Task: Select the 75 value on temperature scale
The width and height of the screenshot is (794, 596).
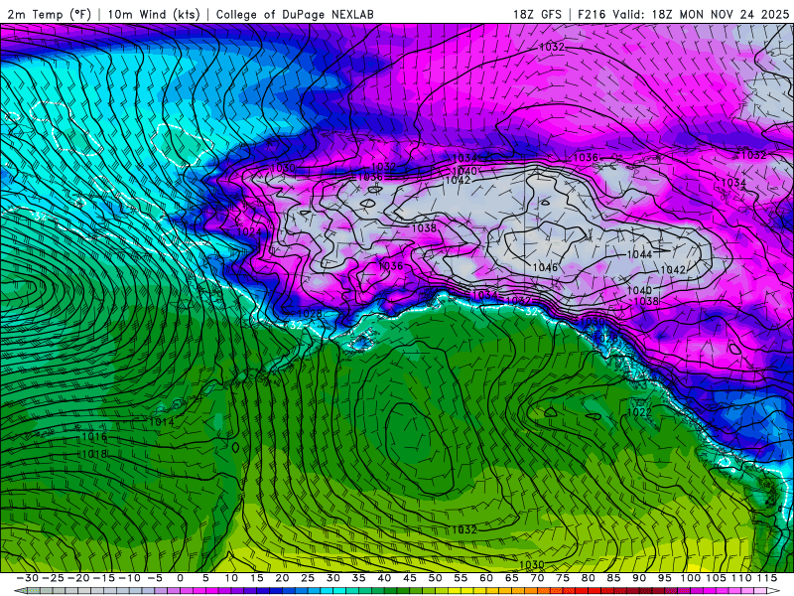Action: pyautogui.click(x=563, y=578)
